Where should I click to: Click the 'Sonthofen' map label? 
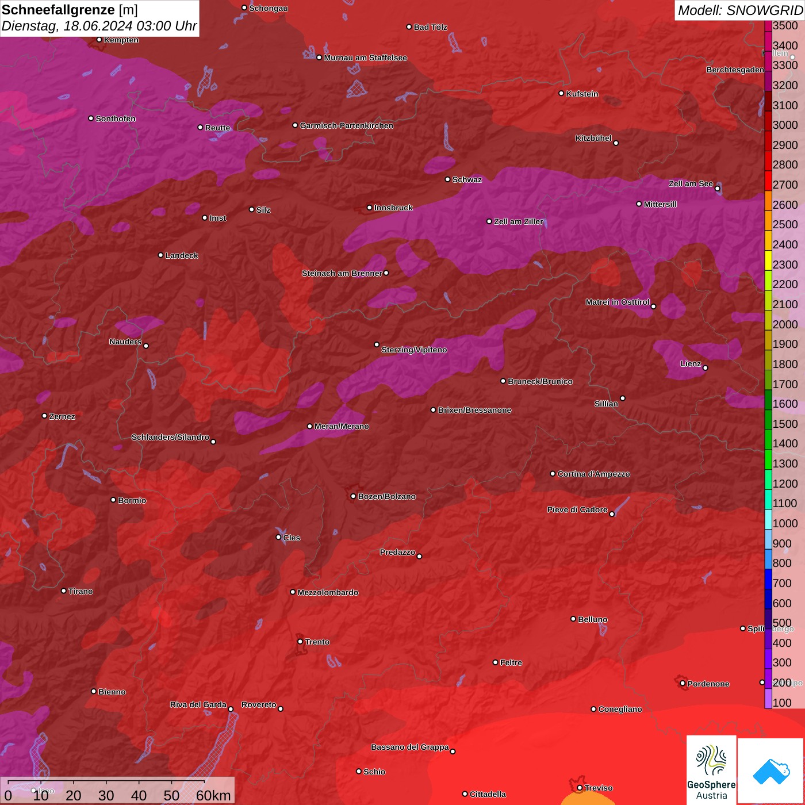pos(116,118)
